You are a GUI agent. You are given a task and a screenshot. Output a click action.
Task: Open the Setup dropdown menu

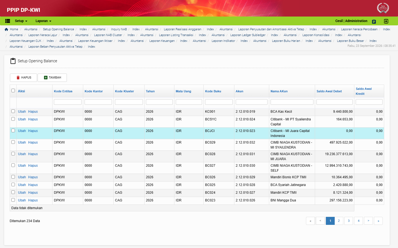[x=21, y=21]
